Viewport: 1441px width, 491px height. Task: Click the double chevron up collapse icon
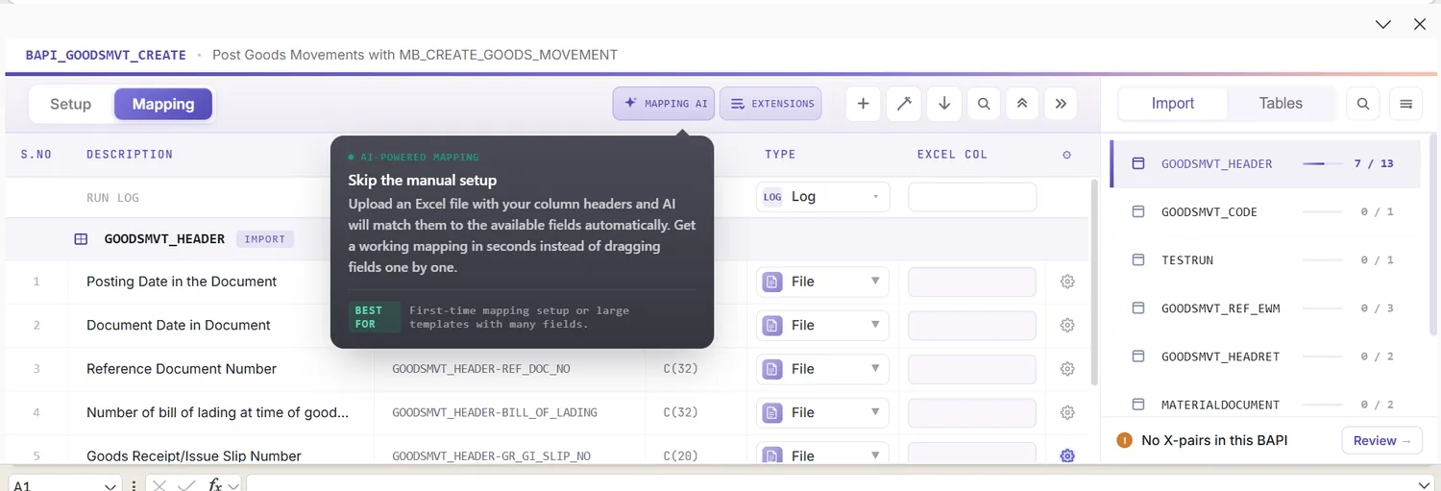click(1021, 104)
